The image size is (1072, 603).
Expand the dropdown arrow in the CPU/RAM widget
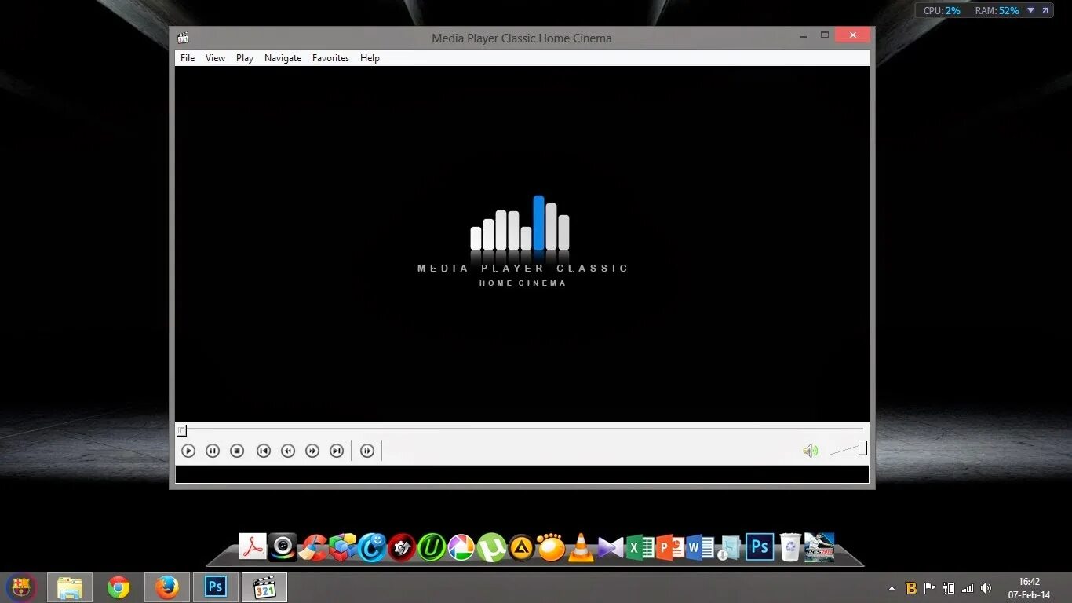click(1029, 10)
